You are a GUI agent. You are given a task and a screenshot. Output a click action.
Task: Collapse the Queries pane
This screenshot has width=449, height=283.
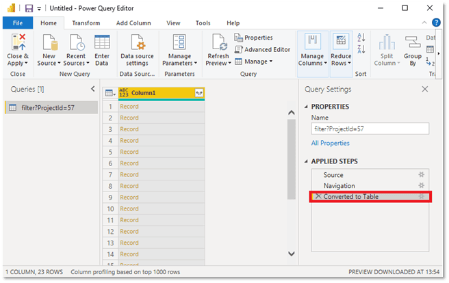click(93, 89)
